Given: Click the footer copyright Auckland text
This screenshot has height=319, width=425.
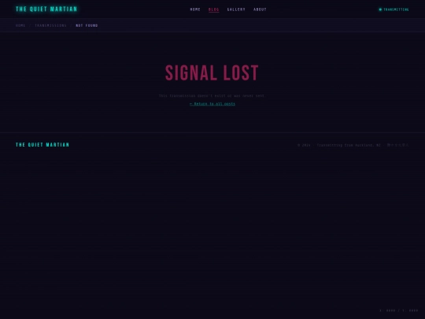Looking at the screenshot, I should click(x=339, y=145).
